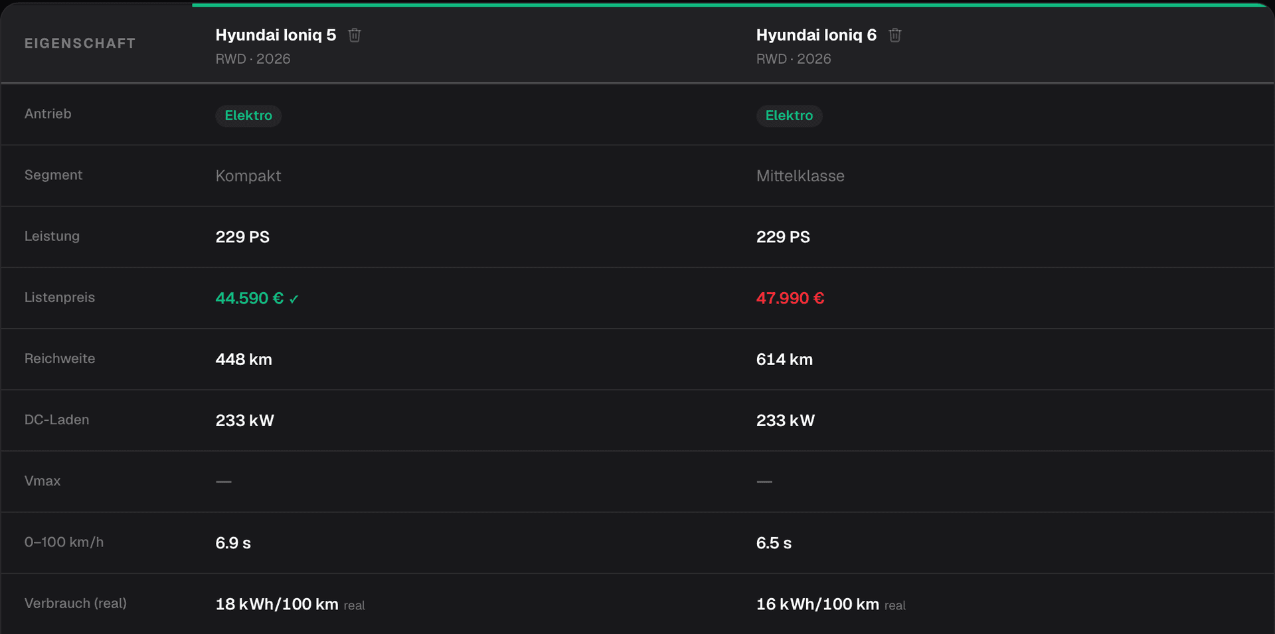Delete Hyundai Ioniq 6 using trash icon
This screenshot has height=634, width=1275.
[x=895, y=35]
